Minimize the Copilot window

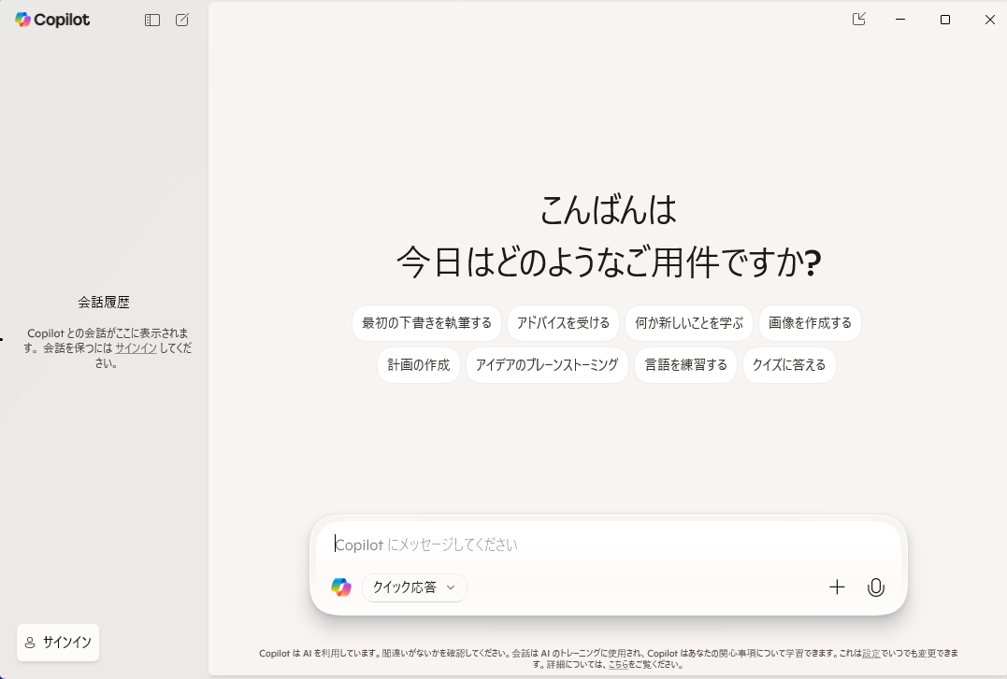coord(900,20)
